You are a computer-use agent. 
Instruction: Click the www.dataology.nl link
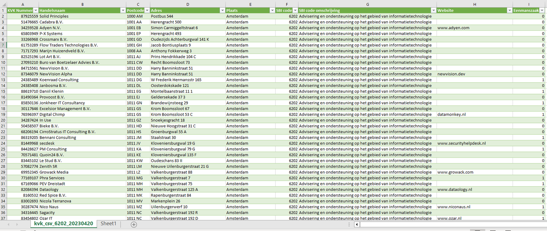click(x=454, y=189)
